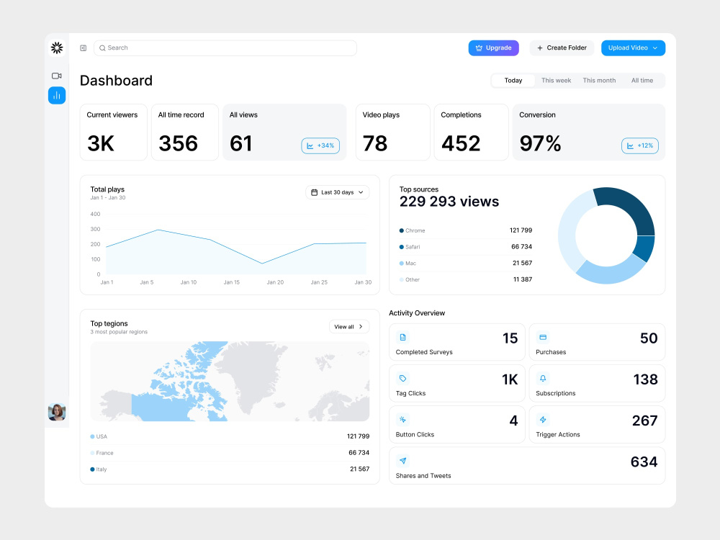Click the +12% trend badge
The height and width of the screenshot is (540, 720).
640,145
